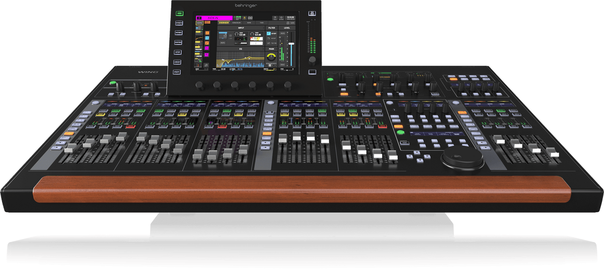Open the EQ curve graph on touchscreen
The image size is (604, 269).
click(x=241, y=59)
